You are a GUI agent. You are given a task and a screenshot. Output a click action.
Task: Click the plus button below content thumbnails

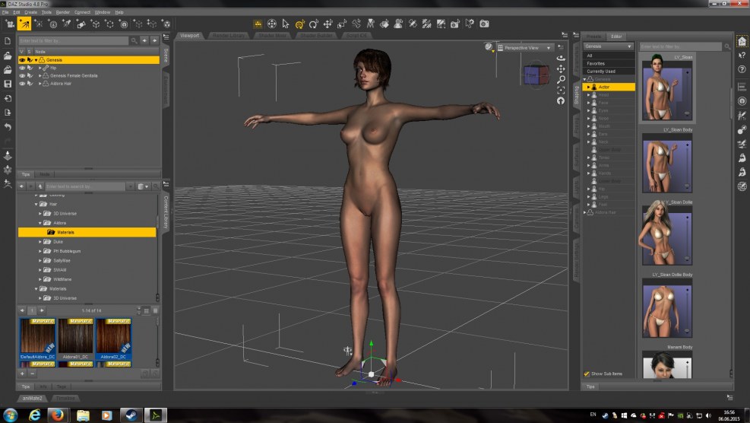[23, 374]
